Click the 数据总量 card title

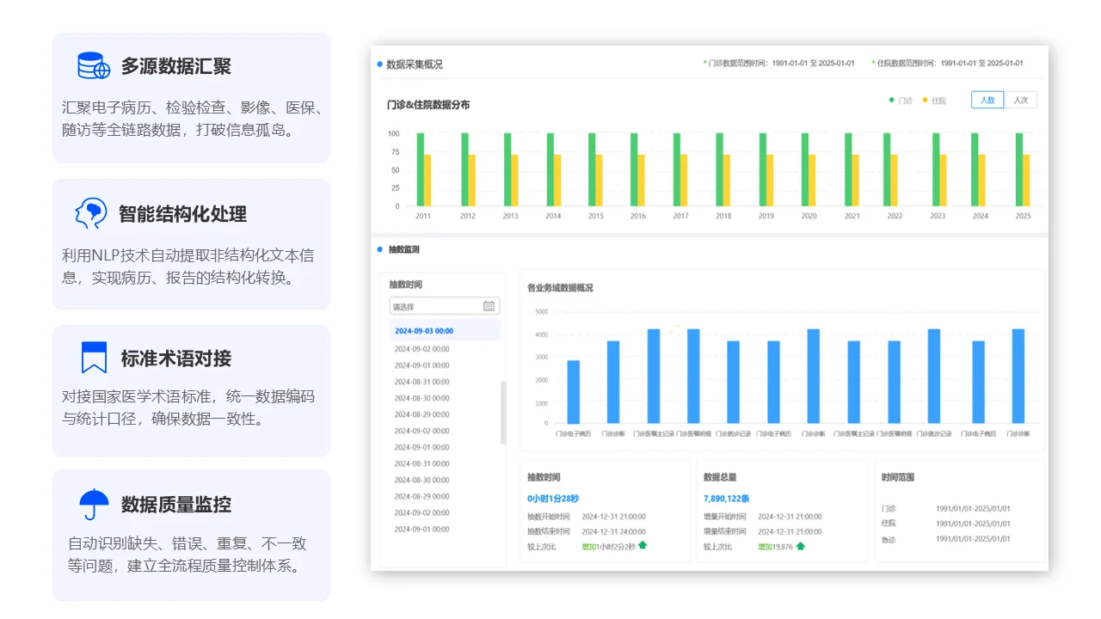pos(720,477)
